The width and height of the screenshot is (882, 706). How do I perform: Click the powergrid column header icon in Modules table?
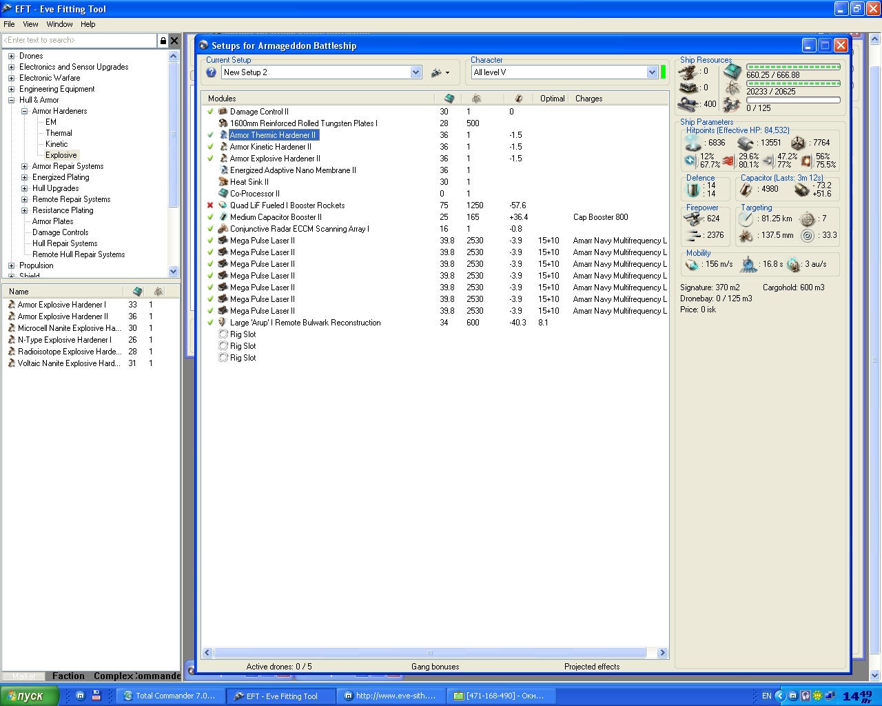click(x=476, y=99)
